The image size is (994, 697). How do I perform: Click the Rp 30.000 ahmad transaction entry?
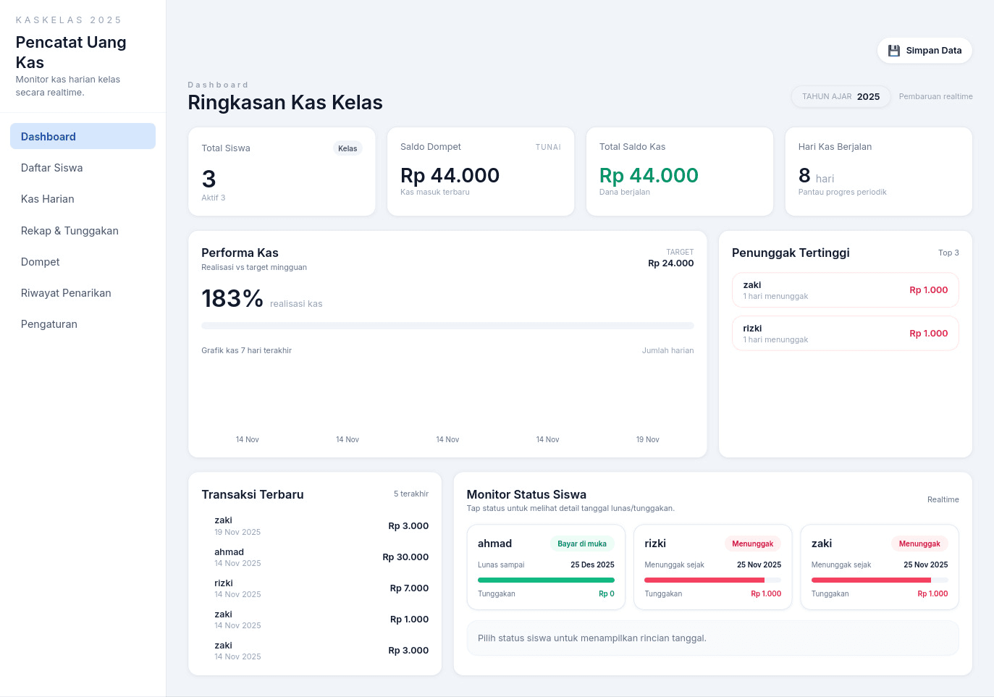(x=315, y=557)
